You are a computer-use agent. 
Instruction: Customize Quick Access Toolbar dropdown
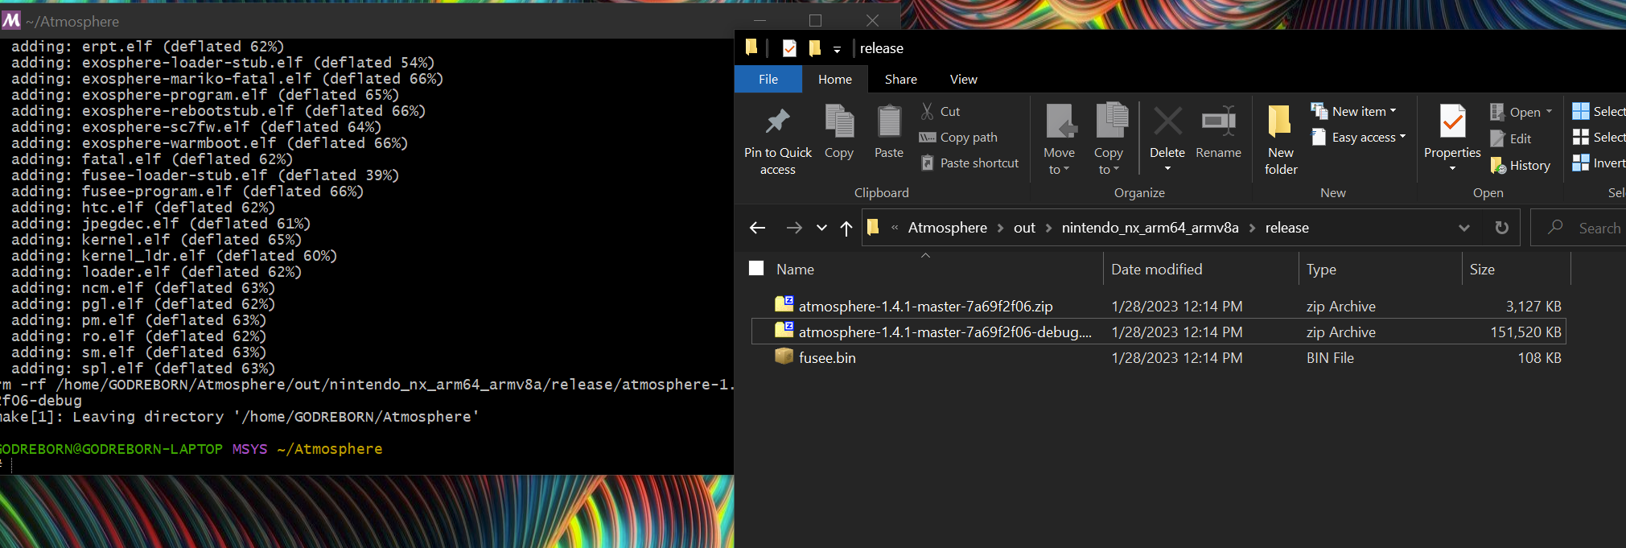(x=837, y=49)
